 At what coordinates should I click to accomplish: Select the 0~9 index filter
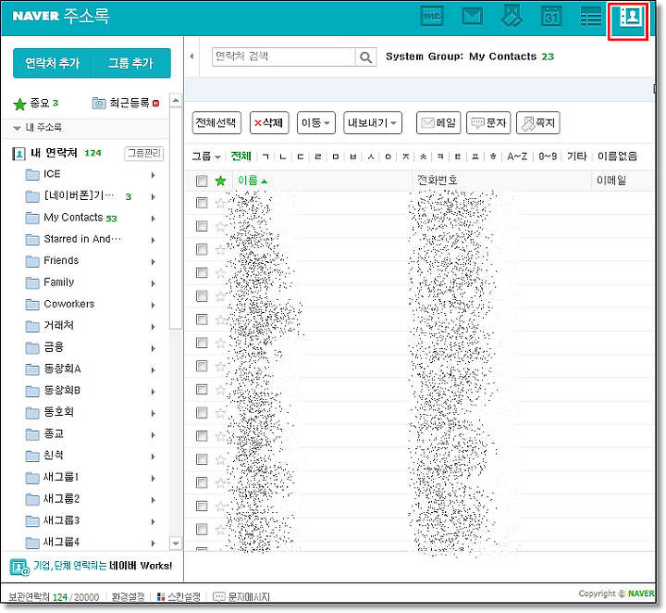[548, 156]
